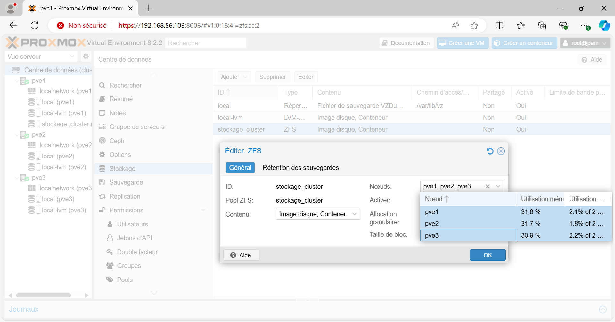
Task: Open Grappe de serveurs section
Action: tap(153, 127)
